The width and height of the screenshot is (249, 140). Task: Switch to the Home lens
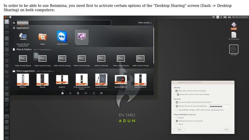pyautogui.click(x=62, y=93)
